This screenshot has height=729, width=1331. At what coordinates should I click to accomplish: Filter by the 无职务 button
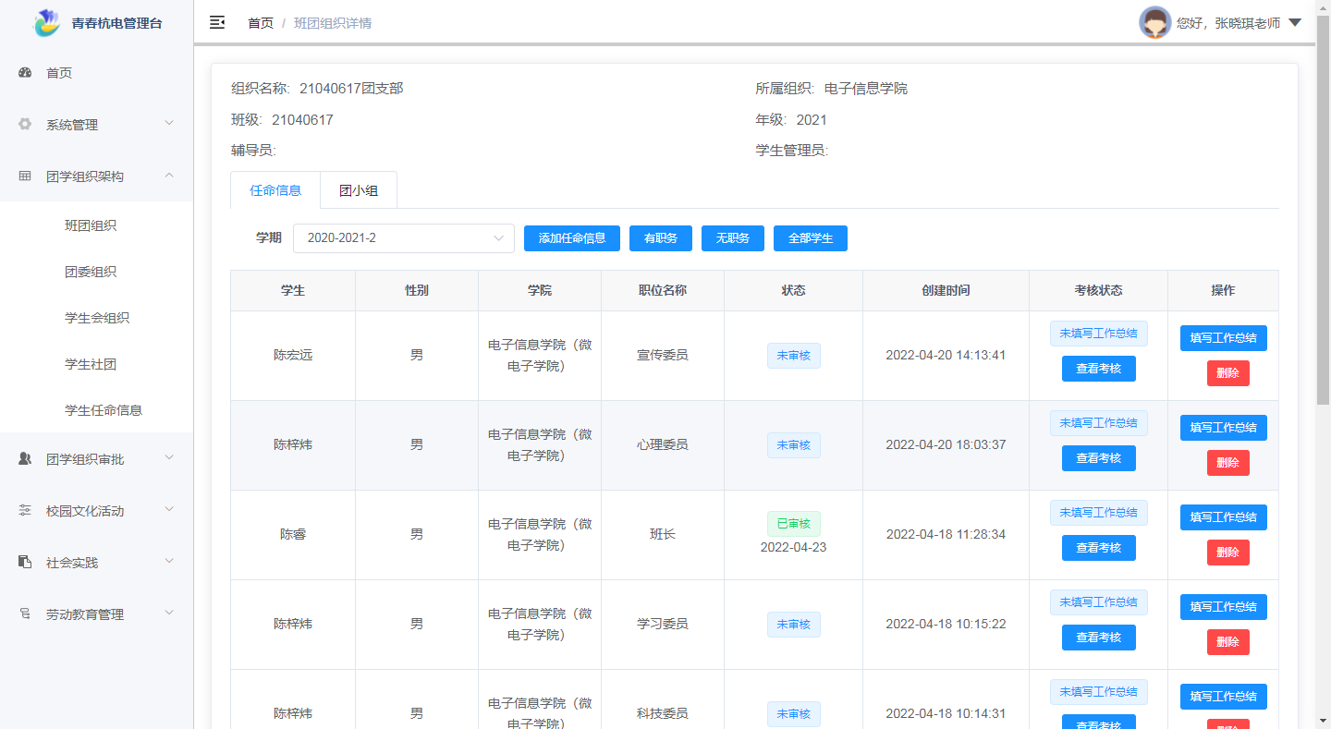click(733, 238)
